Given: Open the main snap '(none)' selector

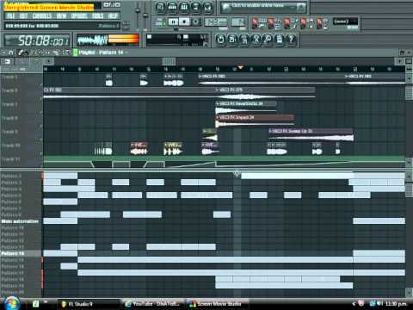Looking at the screenshot, I should [346, 22].
